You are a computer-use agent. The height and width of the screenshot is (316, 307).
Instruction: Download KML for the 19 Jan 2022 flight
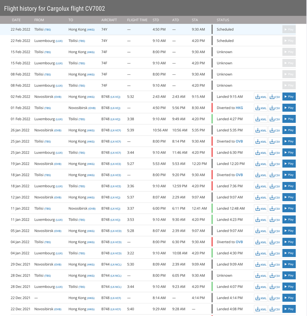(261, 164)
